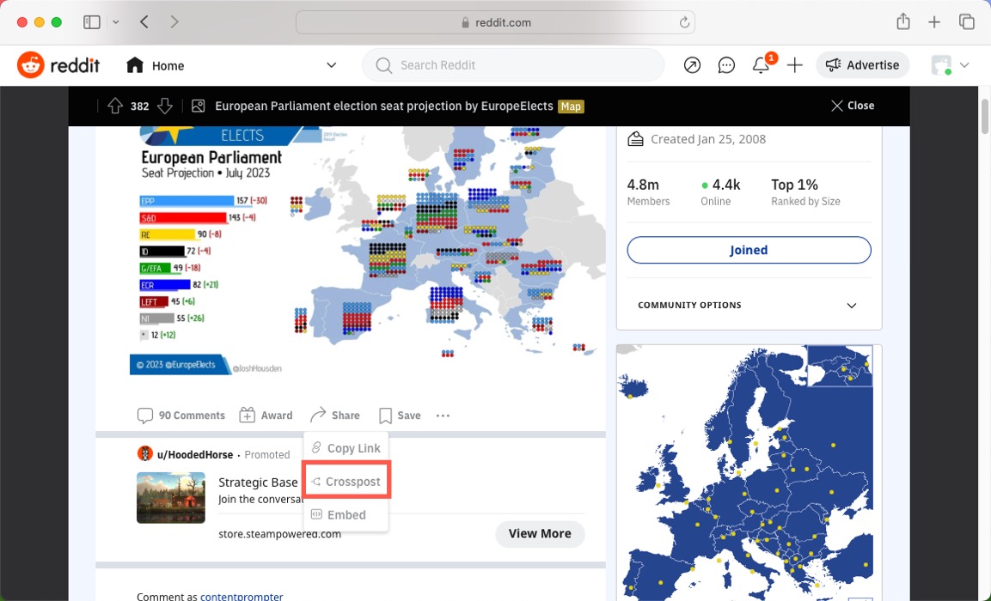Click the Search Reddit field
Viewport: 991px width, 601px height.
pos(513,65)
